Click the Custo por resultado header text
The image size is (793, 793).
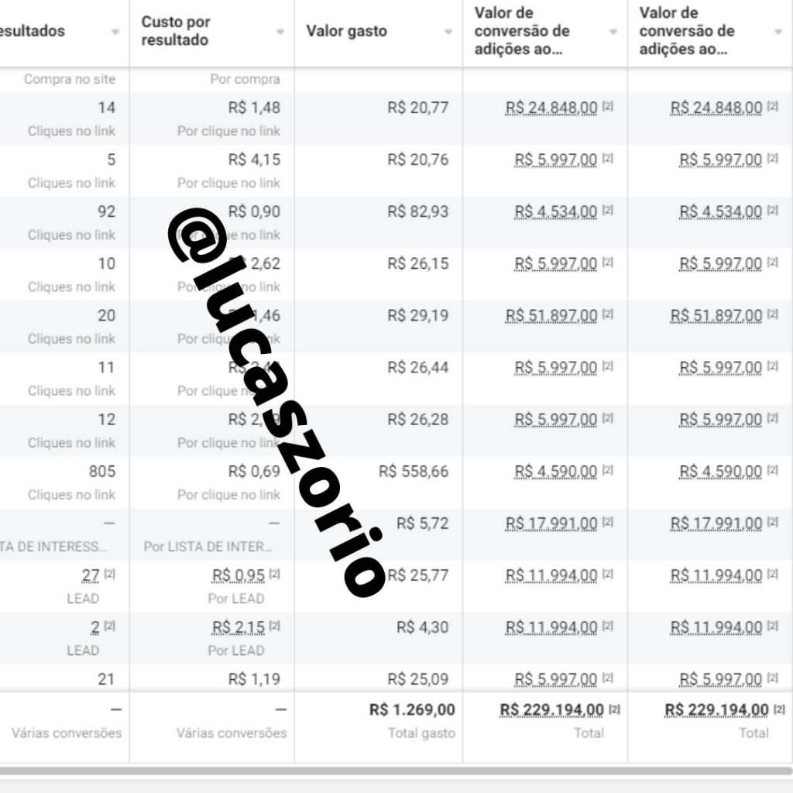point(176,31)
